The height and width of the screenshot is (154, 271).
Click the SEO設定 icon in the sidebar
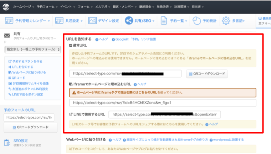click(7, 142)
